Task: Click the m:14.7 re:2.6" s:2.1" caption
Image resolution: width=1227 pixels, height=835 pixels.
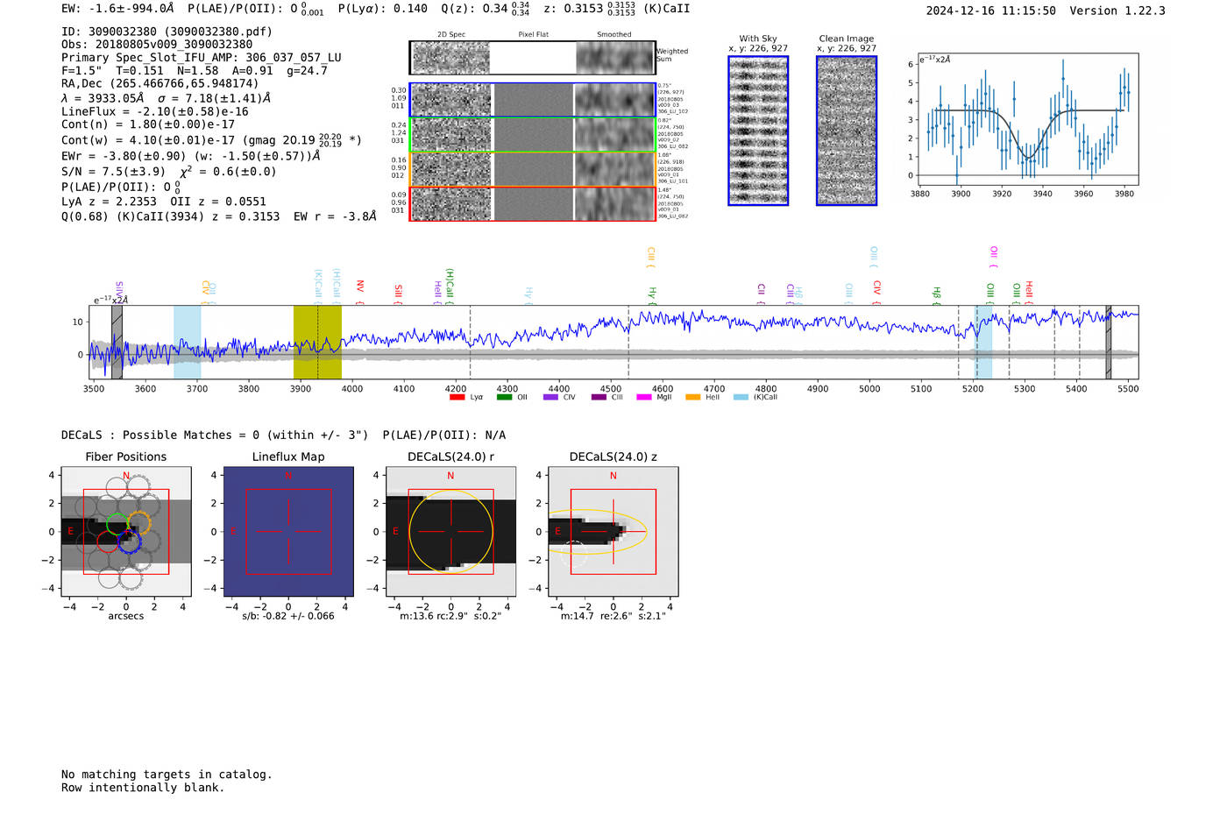Action: (613, 616)
